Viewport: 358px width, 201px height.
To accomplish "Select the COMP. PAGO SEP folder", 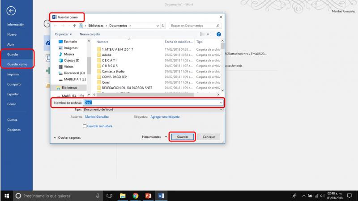I will pyautogui.click(x=114, y=77).
